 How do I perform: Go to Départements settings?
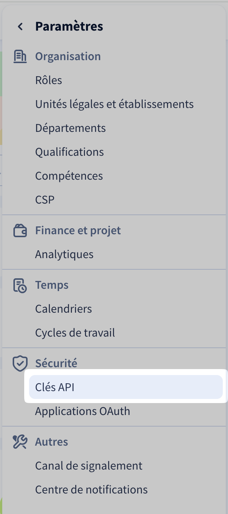(x=70, y=128)
